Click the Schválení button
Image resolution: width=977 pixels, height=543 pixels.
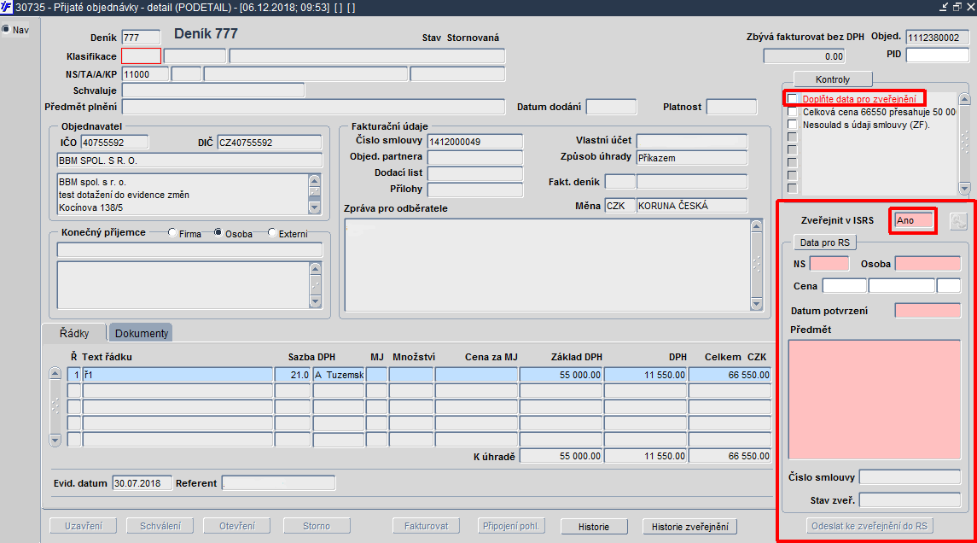[160, 526]
